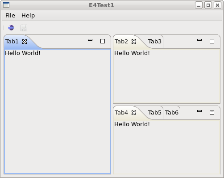This screenshot has height=178, width=224.
Task: Click Hello World! text in Tab2
Action: click(x=132, y=53)
